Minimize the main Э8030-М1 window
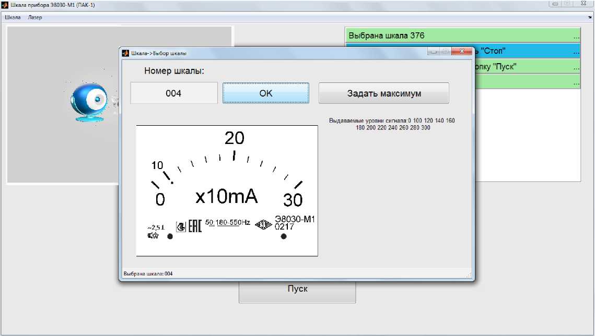The height and width of the screenshot is (336, 595). [x=554, y=4]
